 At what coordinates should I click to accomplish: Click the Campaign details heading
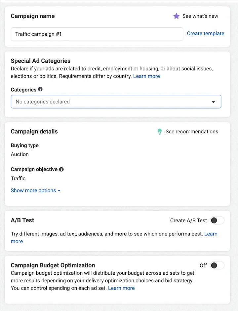(x=34, y=131)
